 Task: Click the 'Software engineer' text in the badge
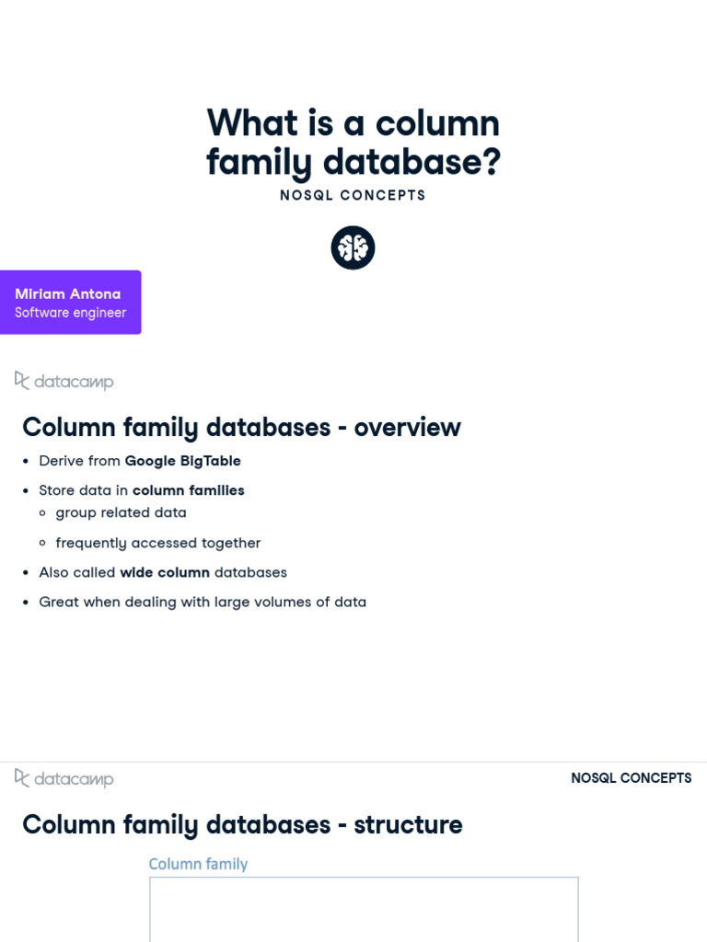pyautogui.click(x=70, y=313)
